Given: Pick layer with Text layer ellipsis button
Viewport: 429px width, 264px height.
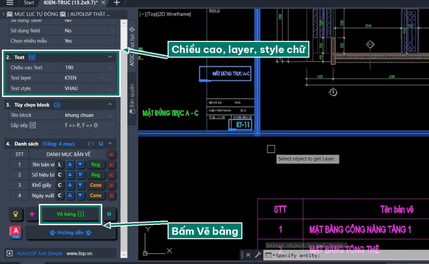Looking at the screenshot, I should (x=111, y=78).
